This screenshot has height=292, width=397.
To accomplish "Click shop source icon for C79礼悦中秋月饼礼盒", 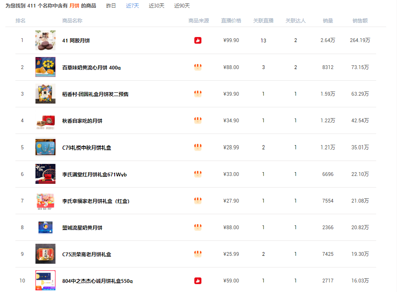I will point(198,147).
